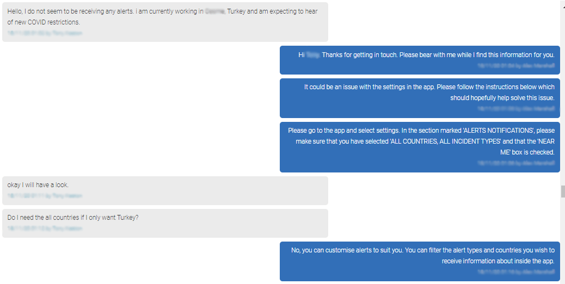This screenshot has width=565, height=284.
Task: Click the vertical scrollbar thumb
Action: pos(563,192)
